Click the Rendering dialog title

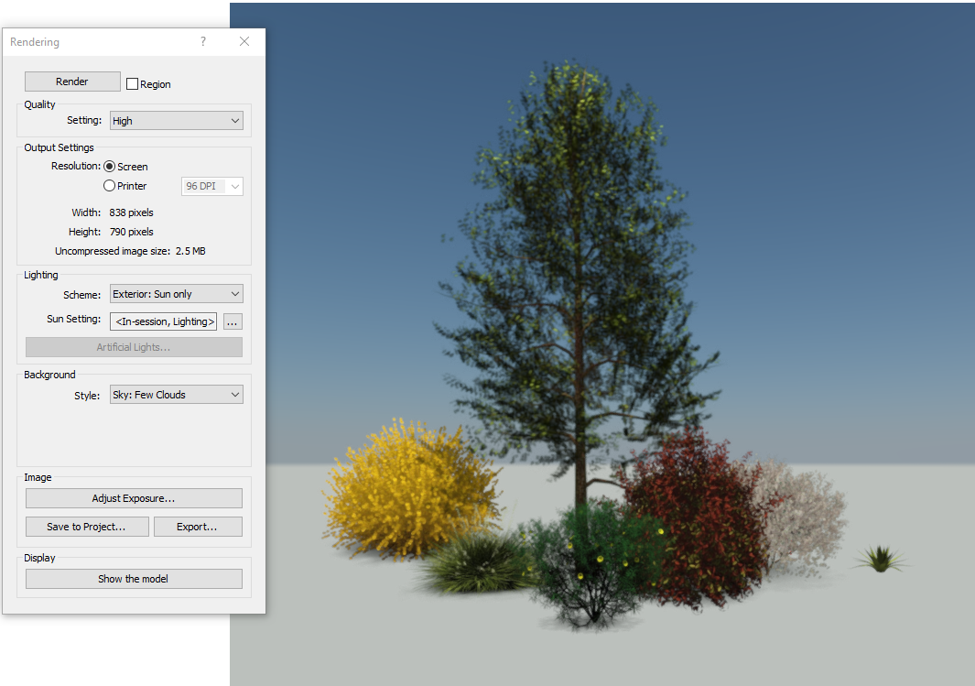(x=35, y=41)
